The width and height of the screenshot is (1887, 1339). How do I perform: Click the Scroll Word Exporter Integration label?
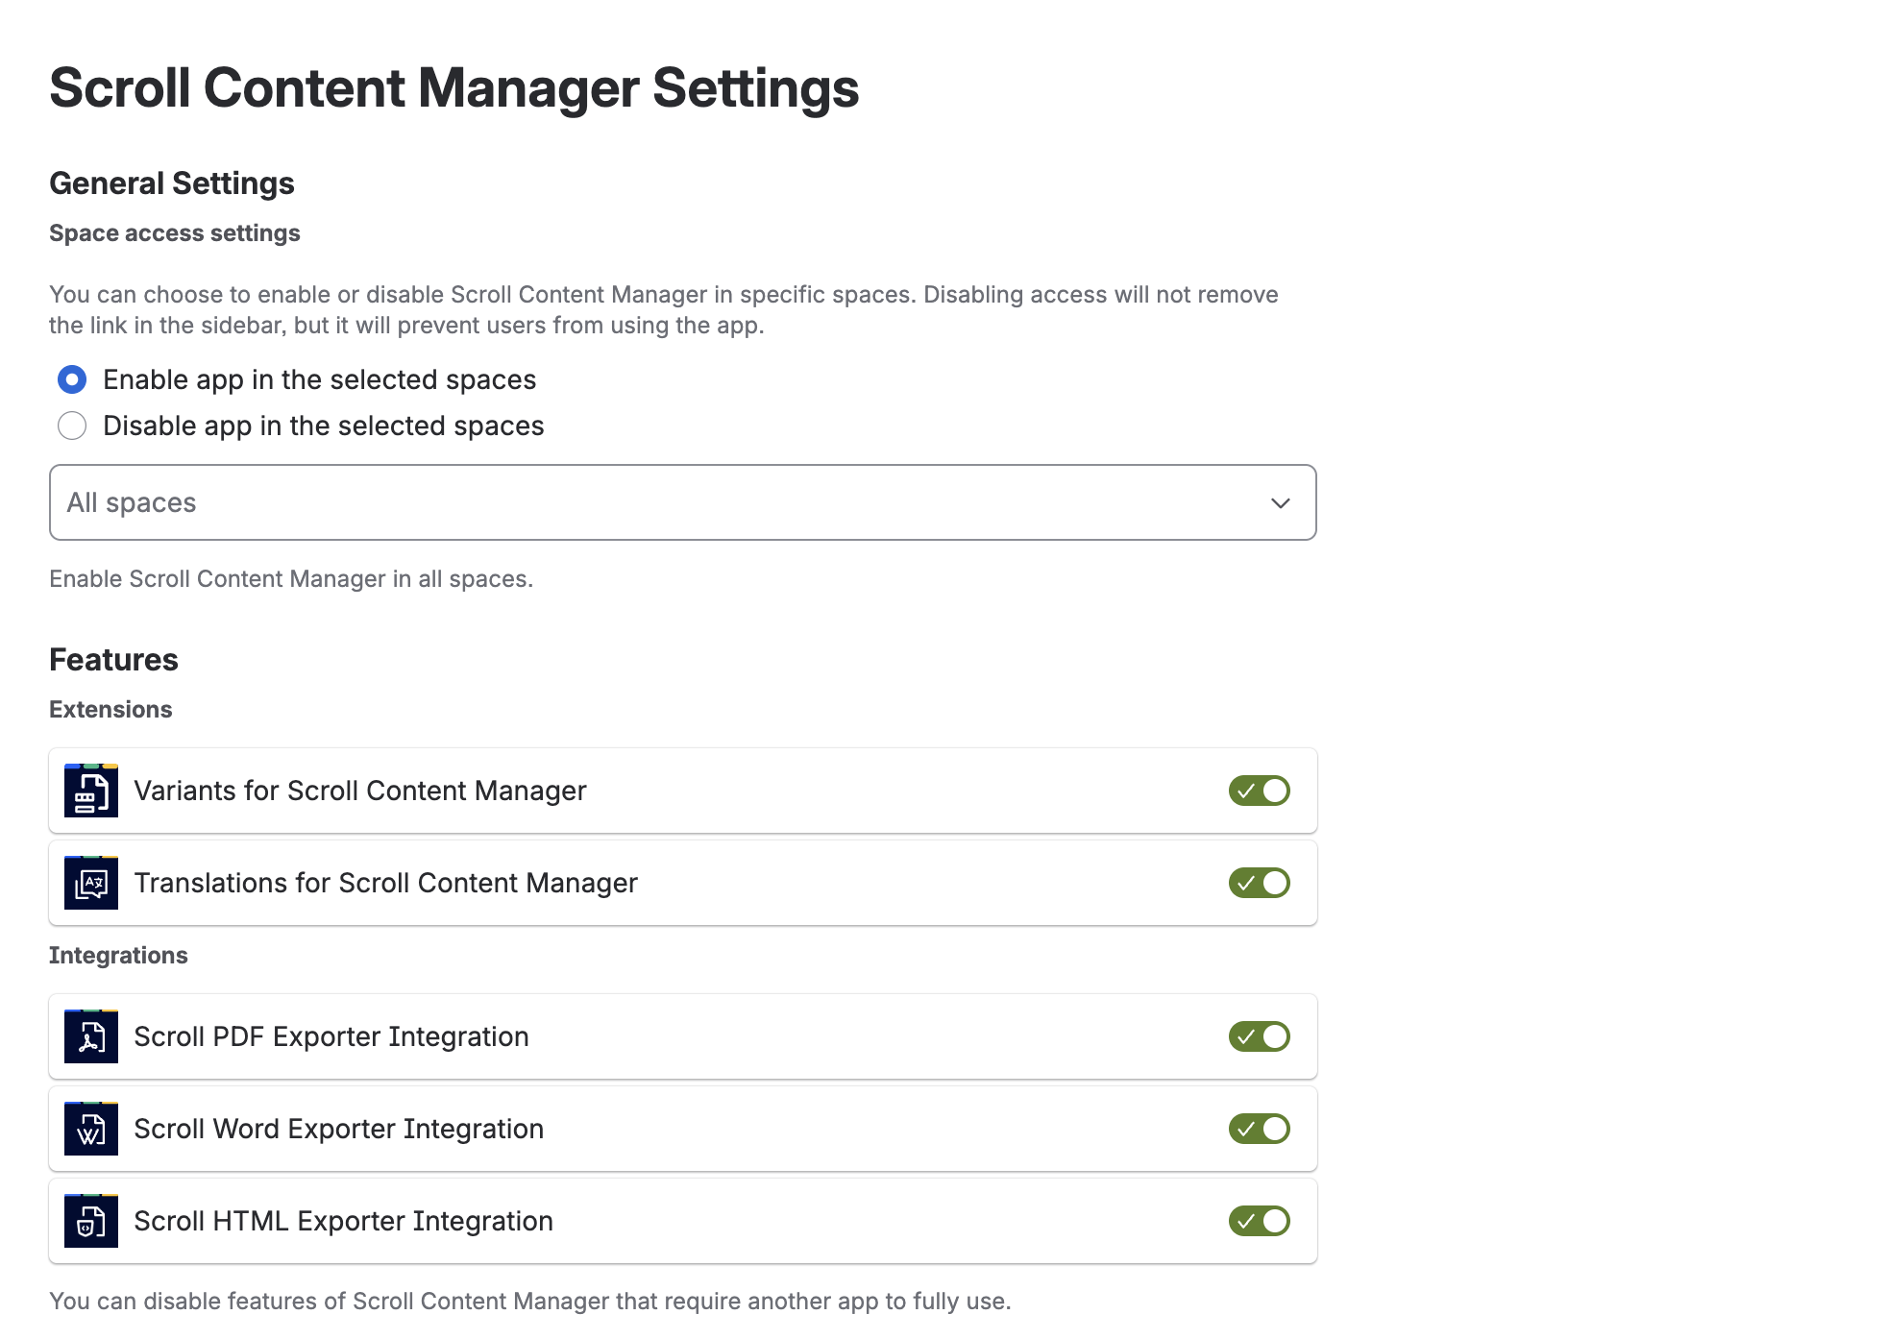(339, 1129)
